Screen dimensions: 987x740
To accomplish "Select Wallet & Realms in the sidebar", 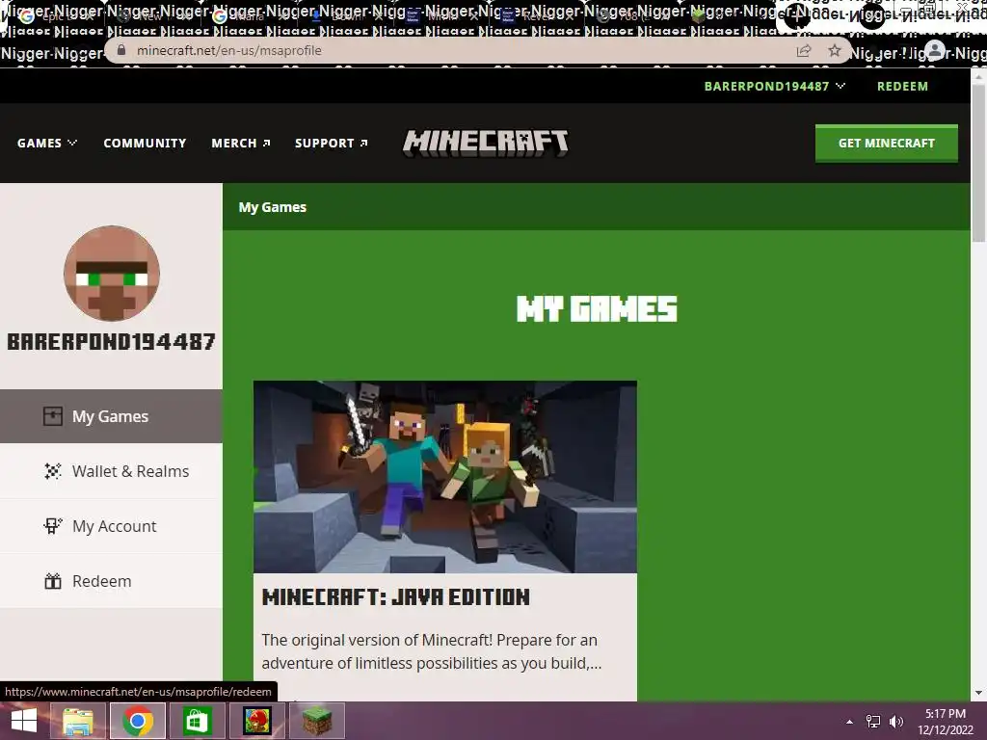I will (x=112, y=470).
